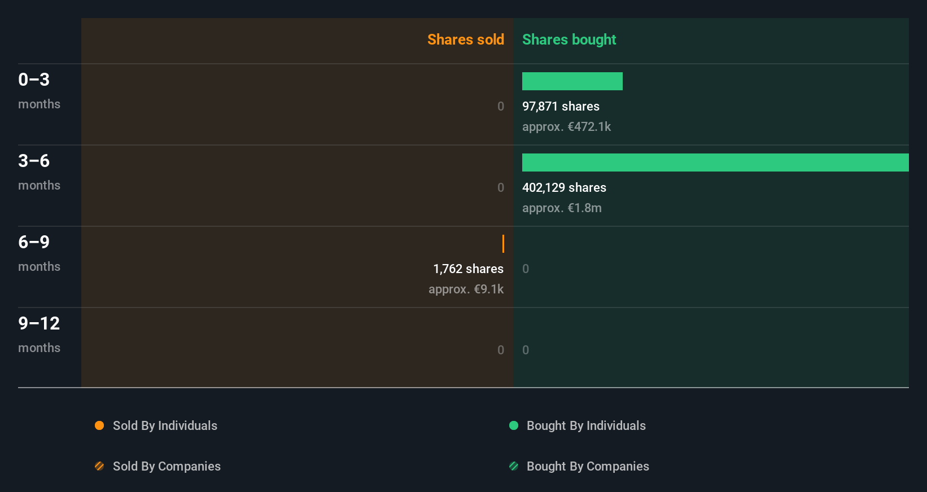The height and width of the screenshot is (492, 927).
Task: Click the approx. €1.8m amount
Action: [562, 208]
